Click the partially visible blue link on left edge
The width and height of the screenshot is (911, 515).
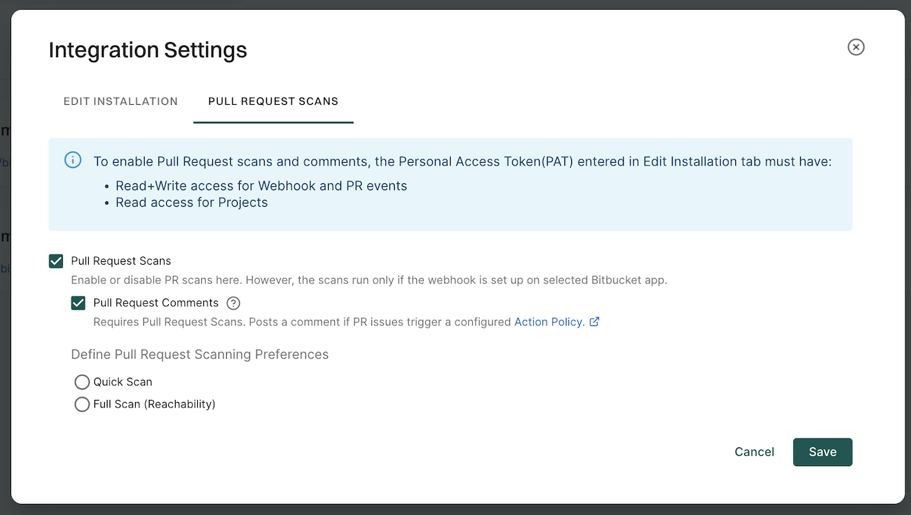[x=6, y=268]
